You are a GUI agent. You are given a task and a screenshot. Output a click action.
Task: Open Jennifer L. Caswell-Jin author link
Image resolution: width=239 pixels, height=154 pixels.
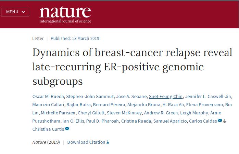click(x=208, y=96)
